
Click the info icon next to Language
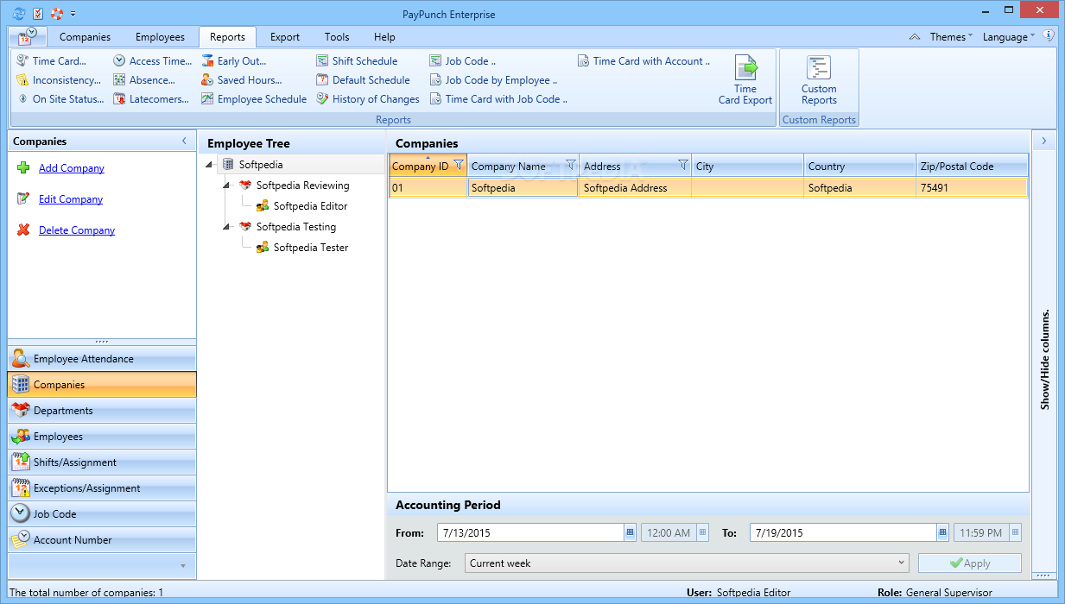click(1049, 36)
